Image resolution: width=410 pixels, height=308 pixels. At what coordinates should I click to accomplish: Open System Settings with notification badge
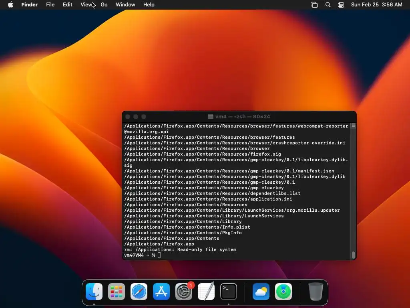tap(184, 292)
